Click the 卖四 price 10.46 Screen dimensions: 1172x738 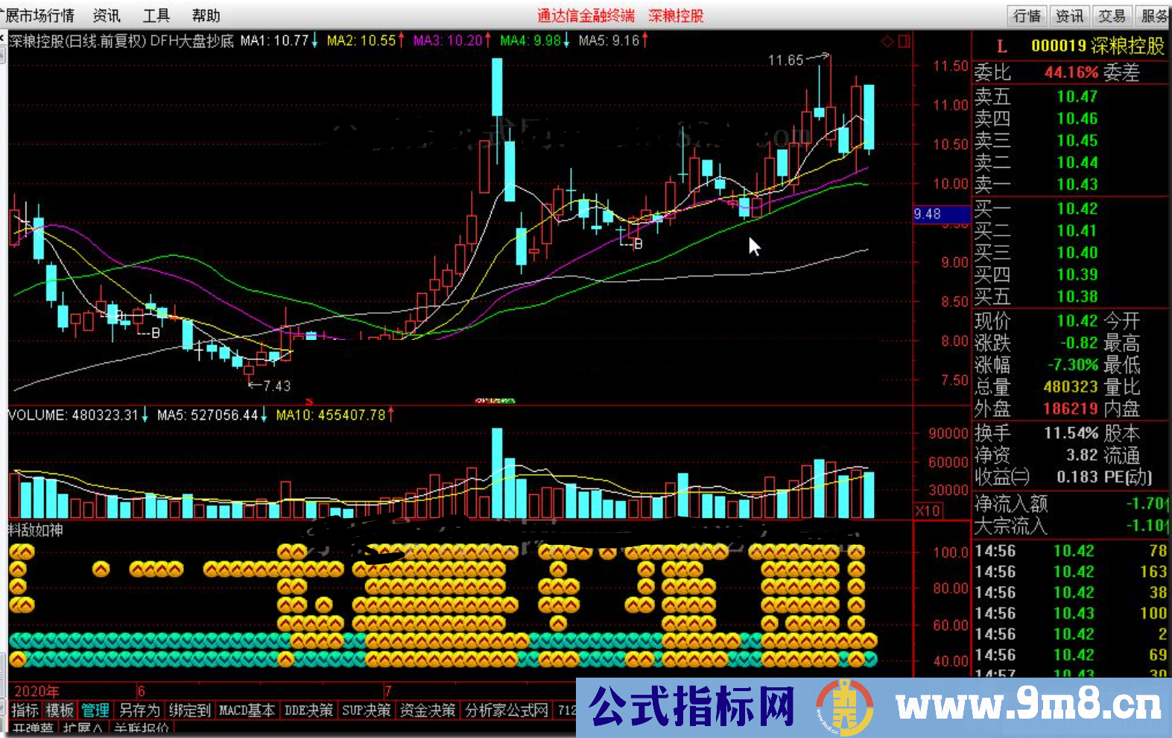[x=1077, y=118]
